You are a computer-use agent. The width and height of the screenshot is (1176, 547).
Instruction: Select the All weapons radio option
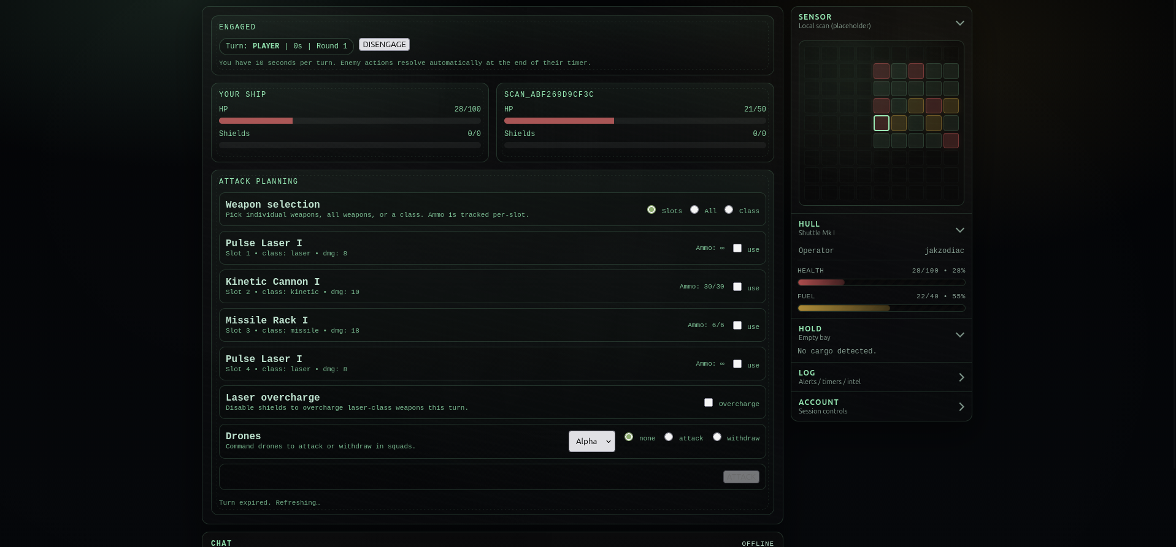pyautogui.click(x=694, y=209)
